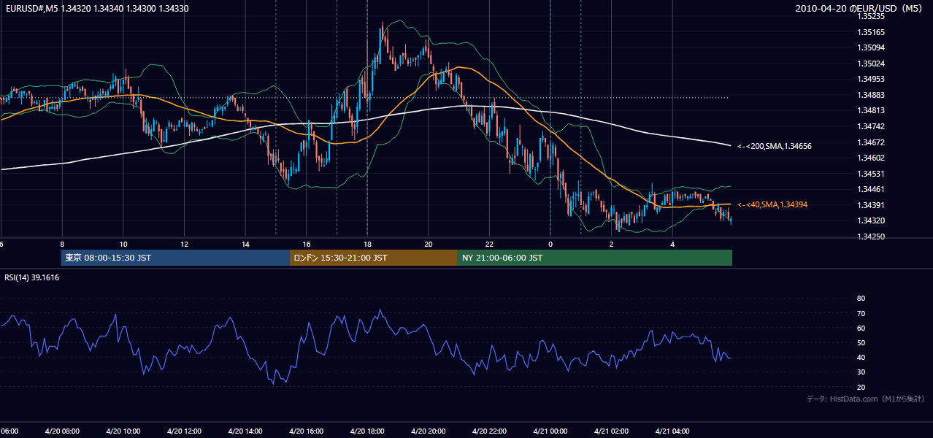Click hour tick 16 on price chart axis
Screen dimensions: 933x438
click(x=307, y=244)
